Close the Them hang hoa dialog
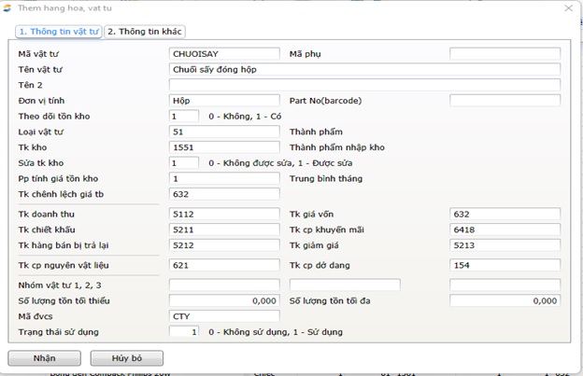 568,7
